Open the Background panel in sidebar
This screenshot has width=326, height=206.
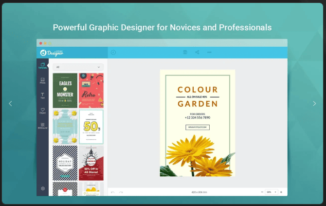point(43,126)
